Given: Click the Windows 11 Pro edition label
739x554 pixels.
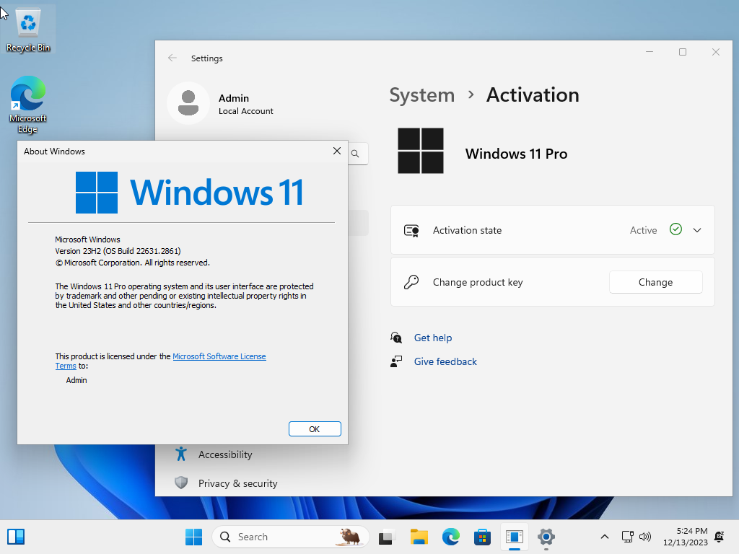Looking at the screenshot, I should click(x=516, y=154).
